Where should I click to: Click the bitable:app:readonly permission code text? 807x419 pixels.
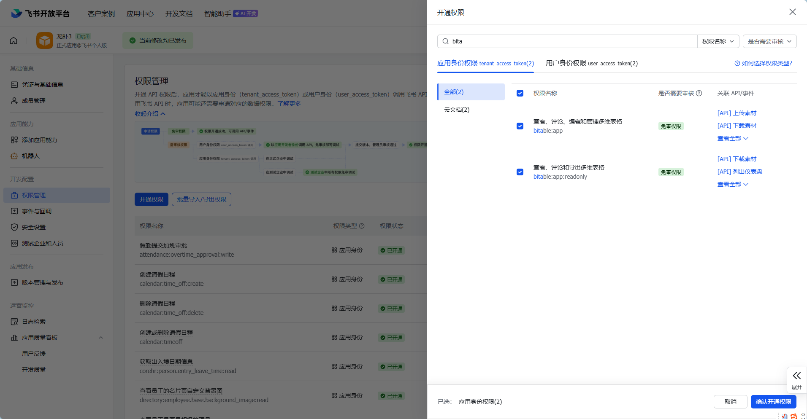[x=560, y=177]
